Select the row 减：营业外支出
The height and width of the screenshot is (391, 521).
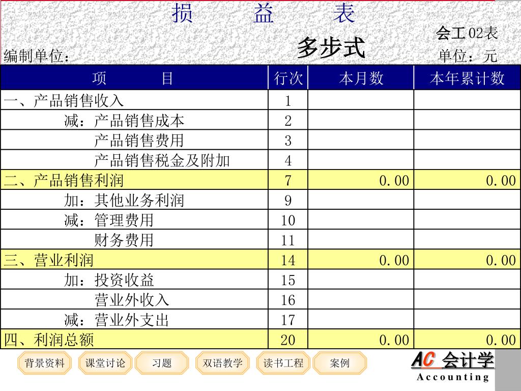[260, 320]
